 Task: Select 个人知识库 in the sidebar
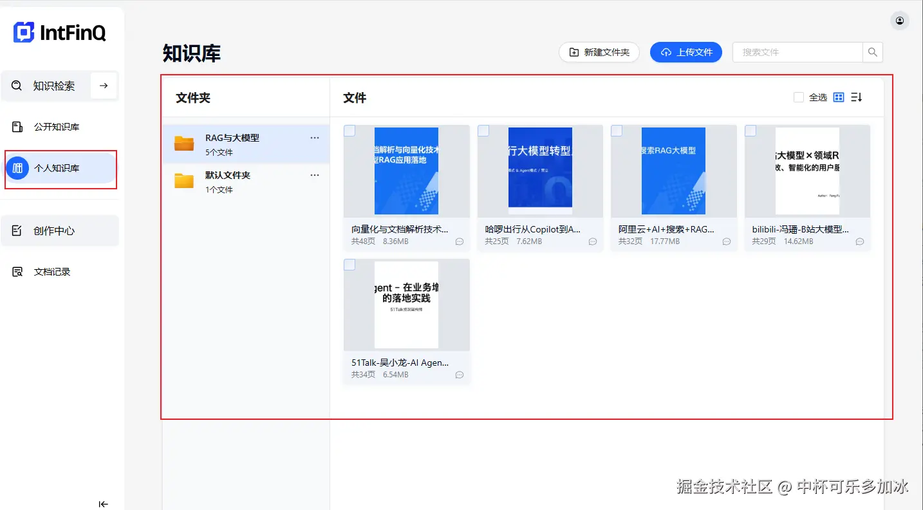(61, 169)
